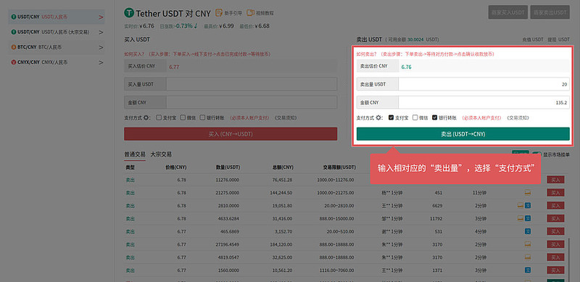Click 买入 button in 4819.0547 row

pos(555,257)
